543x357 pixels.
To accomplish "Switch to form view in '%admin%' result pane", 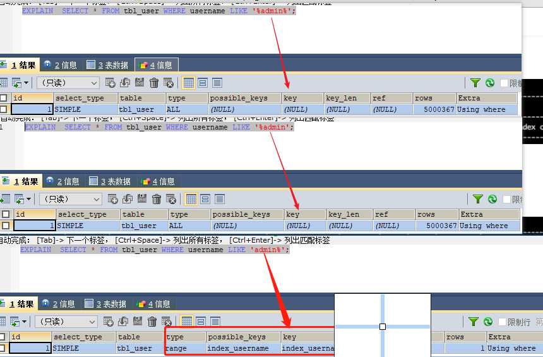I will (x=203, y=83).
